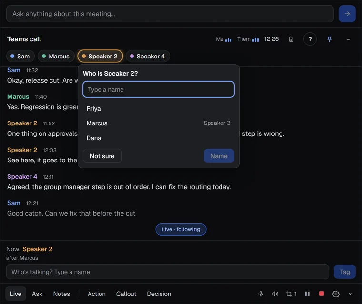
Task: Click the 'Speaker 3' hint beside Marcus
Action: 217,123
